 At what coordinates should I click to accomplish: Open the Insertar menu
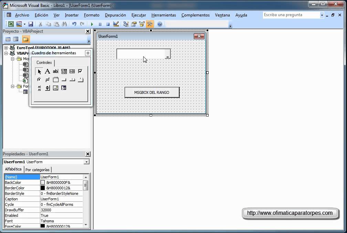72,15
